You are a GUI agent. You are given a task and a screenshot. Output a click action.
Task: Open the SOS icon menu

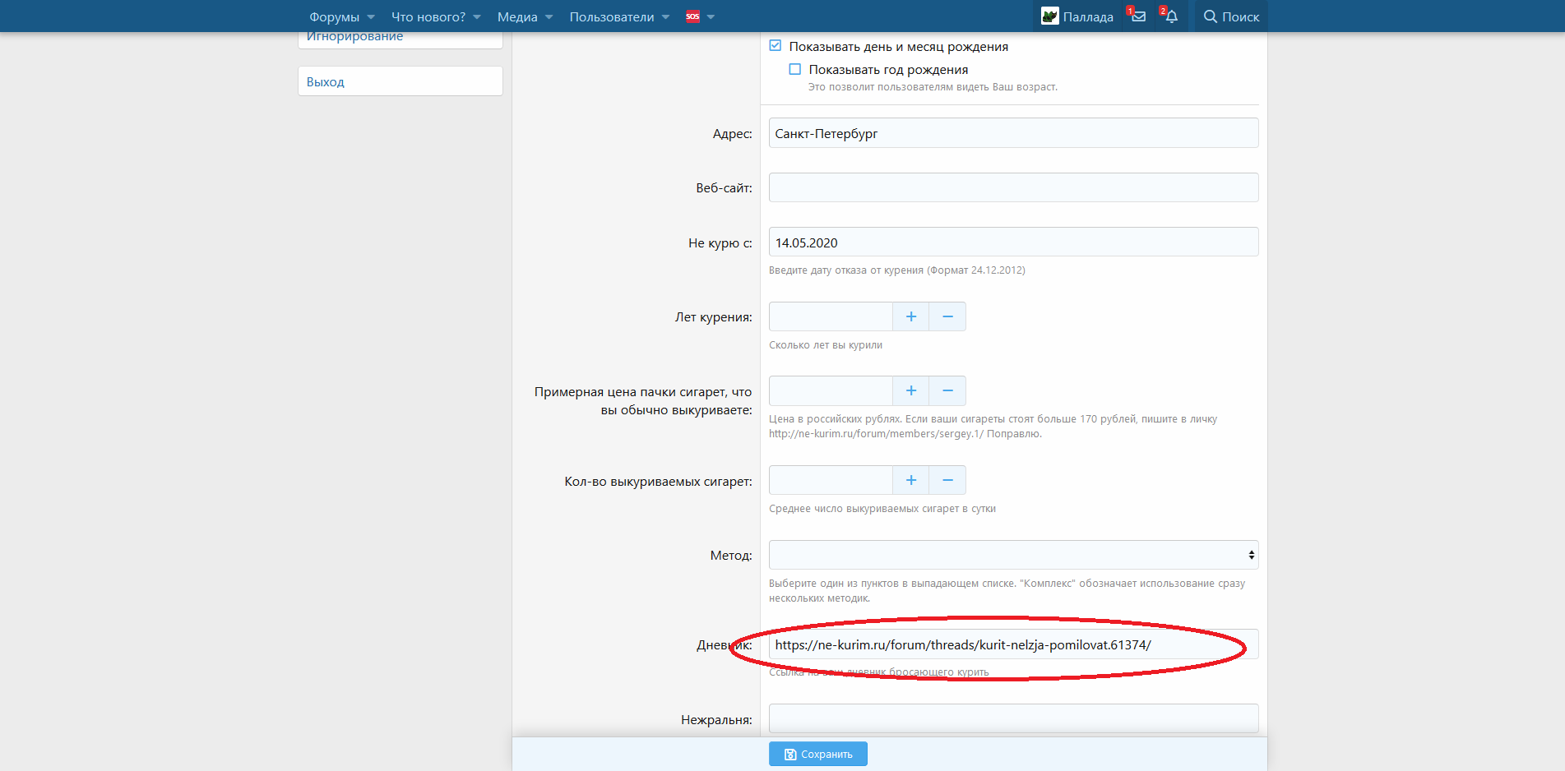click(692, 16)
